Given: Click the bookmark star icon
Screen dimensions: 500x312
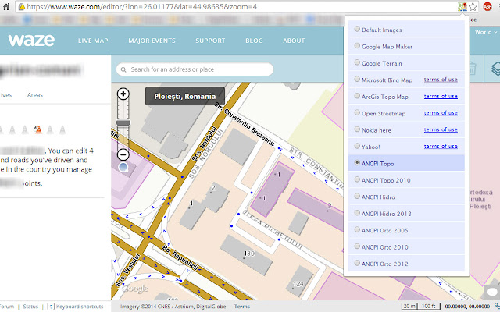Looking at the screenshot, I should 473,7.
